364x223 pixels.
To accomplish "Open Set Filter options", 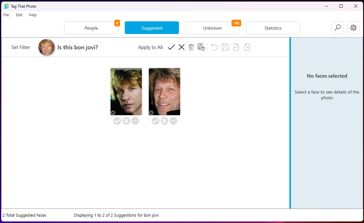I will 21,47.
